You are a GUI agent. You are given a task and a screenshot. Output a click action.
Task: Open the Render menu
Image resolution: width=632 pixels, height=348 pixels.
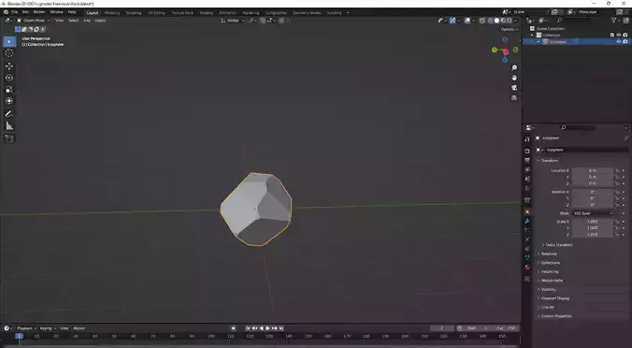tap(39, 12)
